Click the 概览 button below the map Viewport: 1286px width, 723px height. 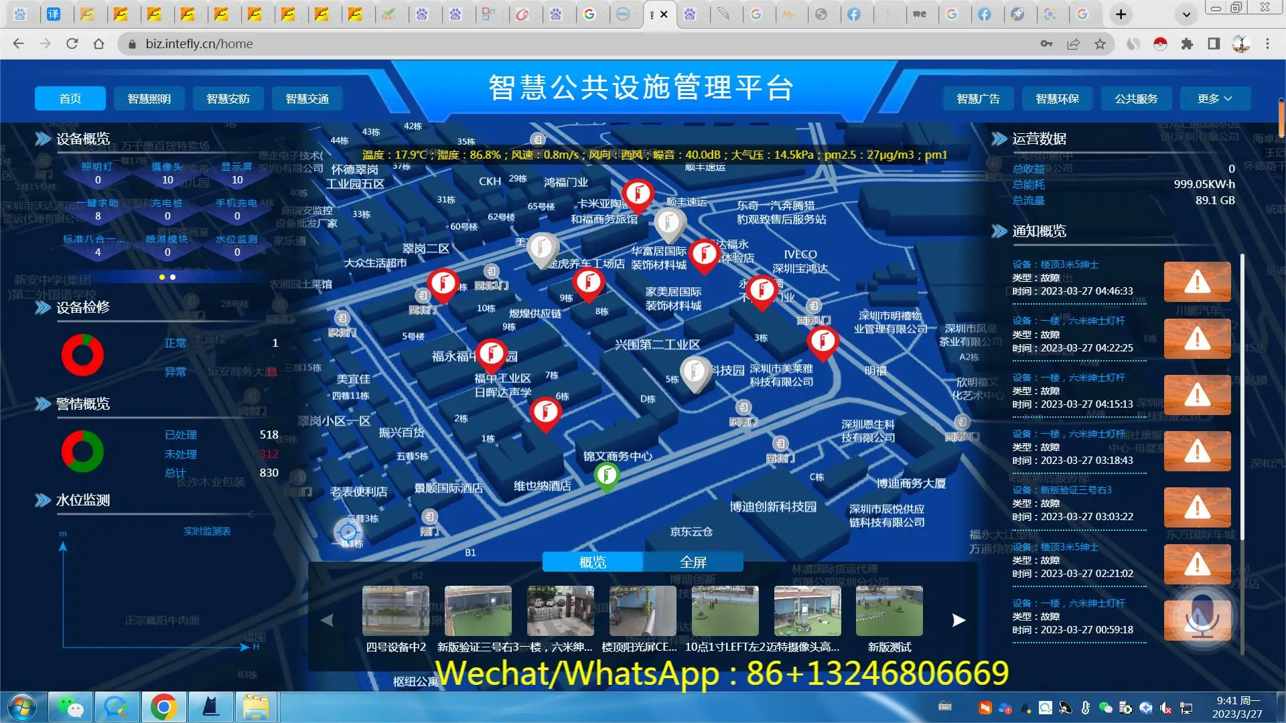[x=592, y=562]
